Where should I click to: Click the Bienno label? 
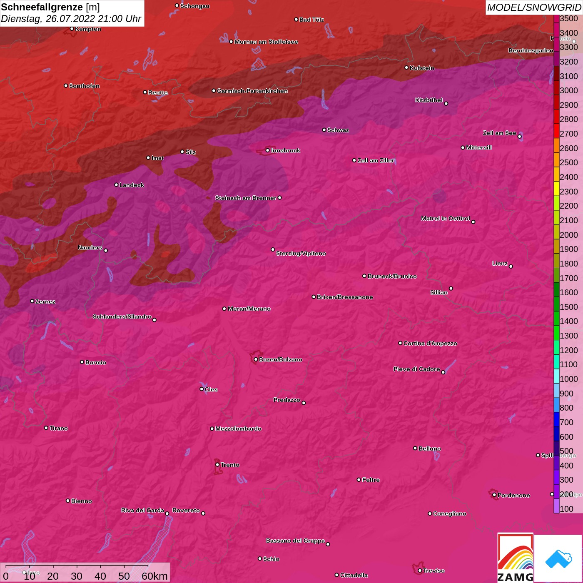82,501
